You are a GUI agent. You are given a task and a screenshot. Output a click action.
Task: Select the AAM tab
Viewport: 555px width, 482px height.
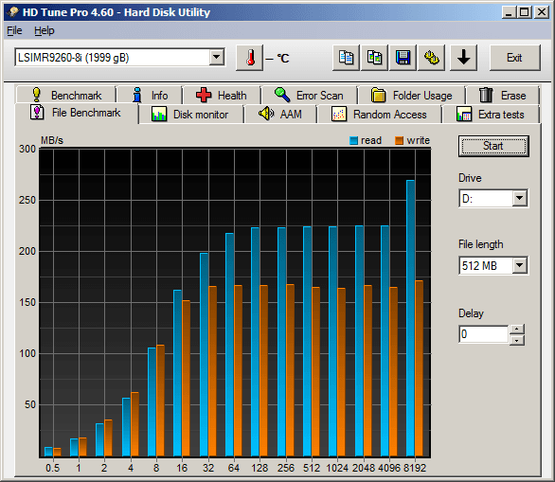(280, 115)
